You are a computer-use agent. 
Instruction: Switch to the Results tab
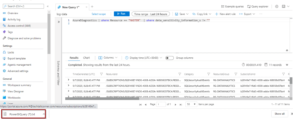[x=74, y=58]
